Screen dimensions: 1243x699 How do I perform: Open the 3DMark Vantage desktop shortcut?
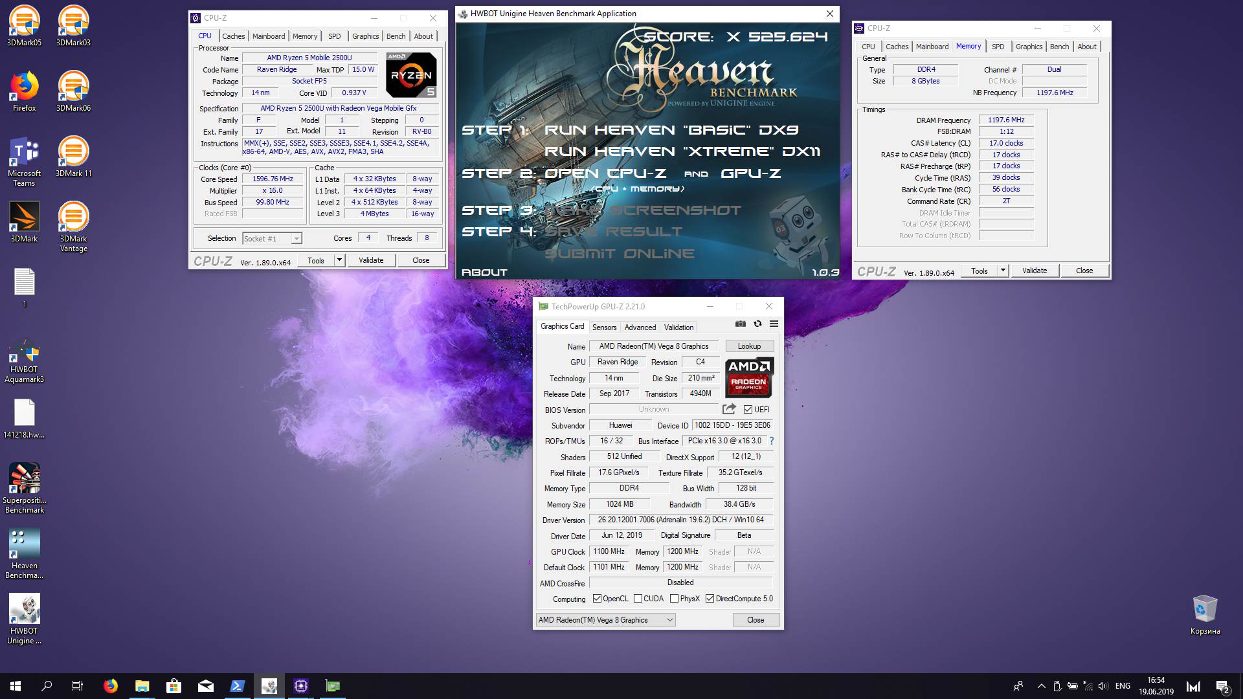click(x=73, y=227)
